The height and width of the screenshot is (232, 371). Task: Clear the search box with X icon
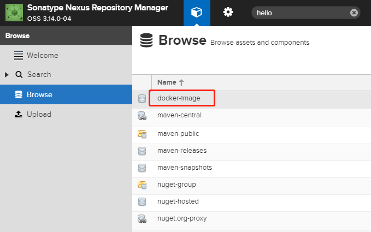(x=354, y=13)
